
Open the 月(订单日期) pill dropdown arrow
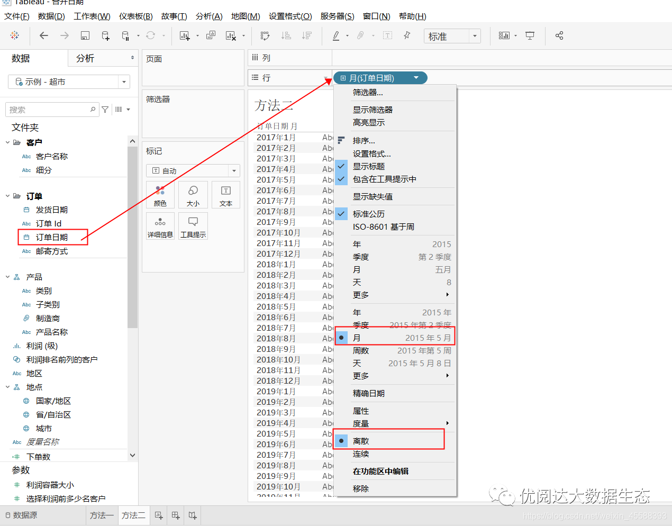(x=416, y=78)
